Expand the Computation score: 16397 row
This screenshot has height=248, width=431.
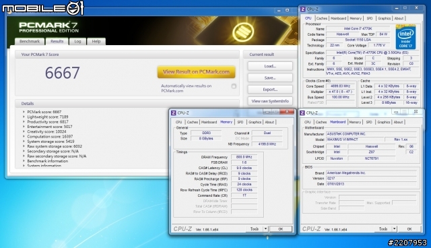pyautogui.click(x=24, y=136)
